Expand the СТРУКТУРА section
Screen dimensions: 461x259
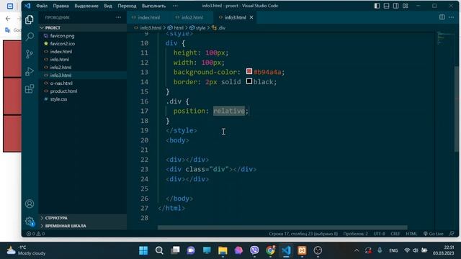coord(82,218)
